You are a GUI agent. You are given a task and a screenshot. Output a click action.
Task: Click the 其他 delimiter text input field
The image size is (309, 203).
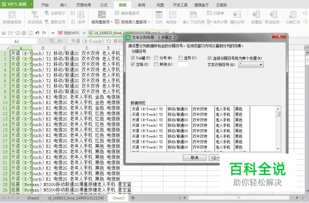(x=183, y=65)
